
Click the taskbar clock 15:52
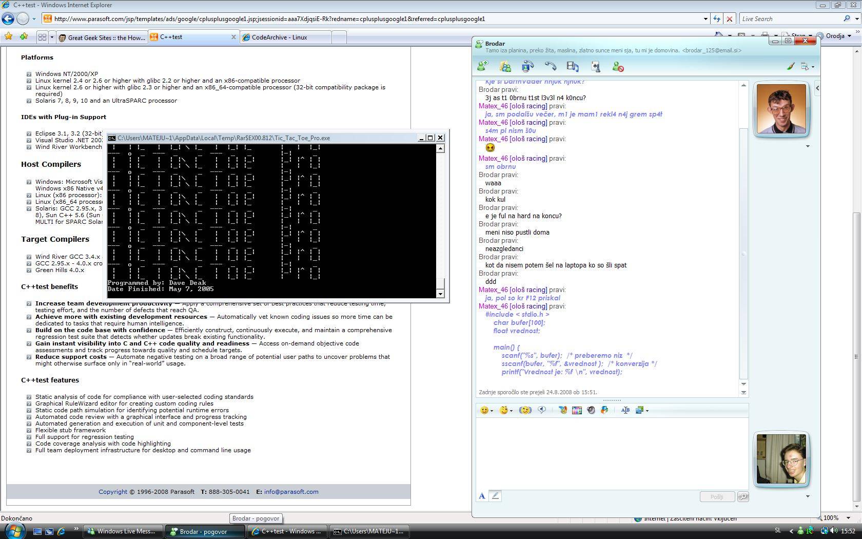coord(848,531)
